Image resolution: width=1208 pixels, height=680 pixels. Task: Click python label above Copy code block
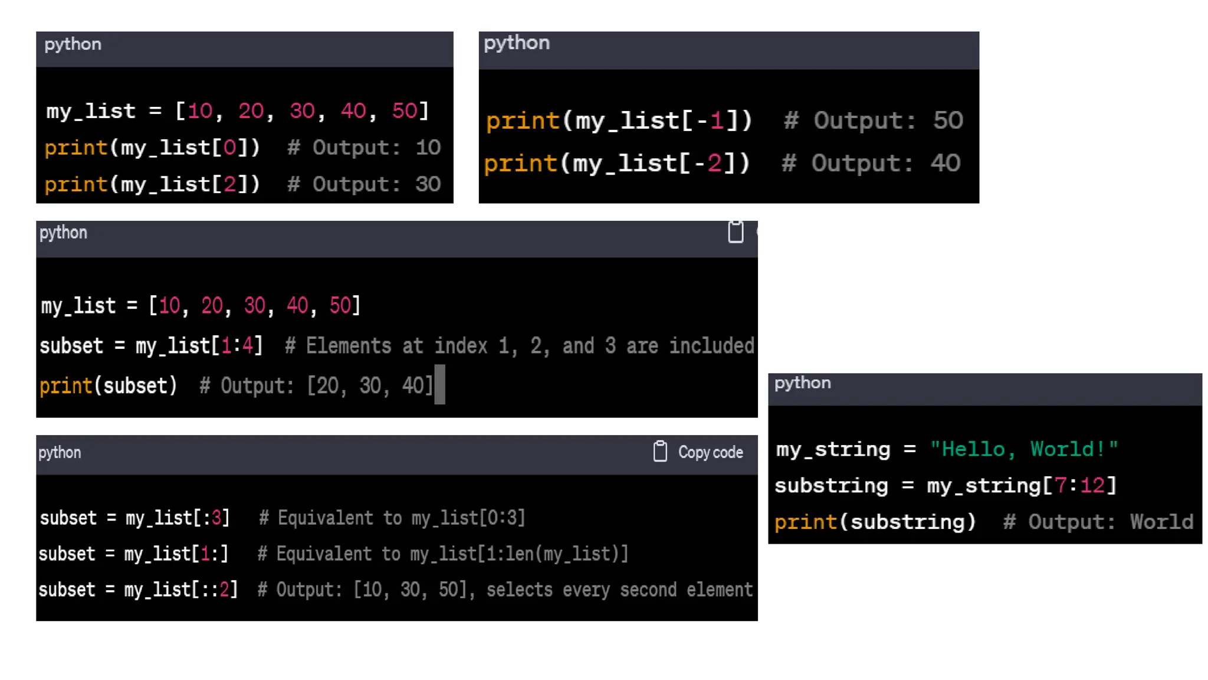[60, 453]
